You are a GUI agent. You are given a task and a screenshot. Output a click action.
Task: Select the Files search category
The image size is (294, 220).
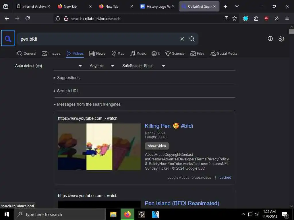[x=197, y=54]
